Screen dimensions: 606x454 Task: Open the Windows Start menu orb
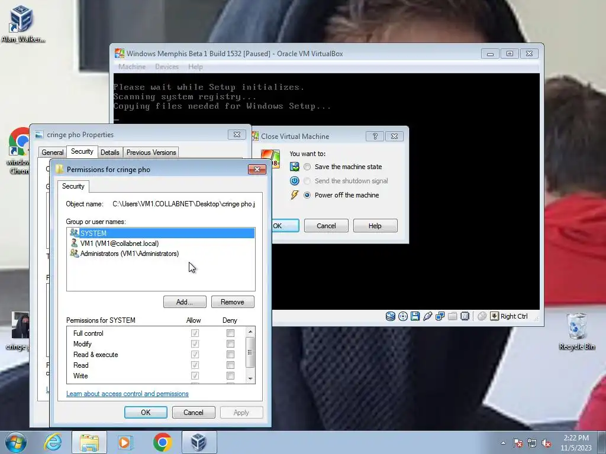tap(16, 442)
